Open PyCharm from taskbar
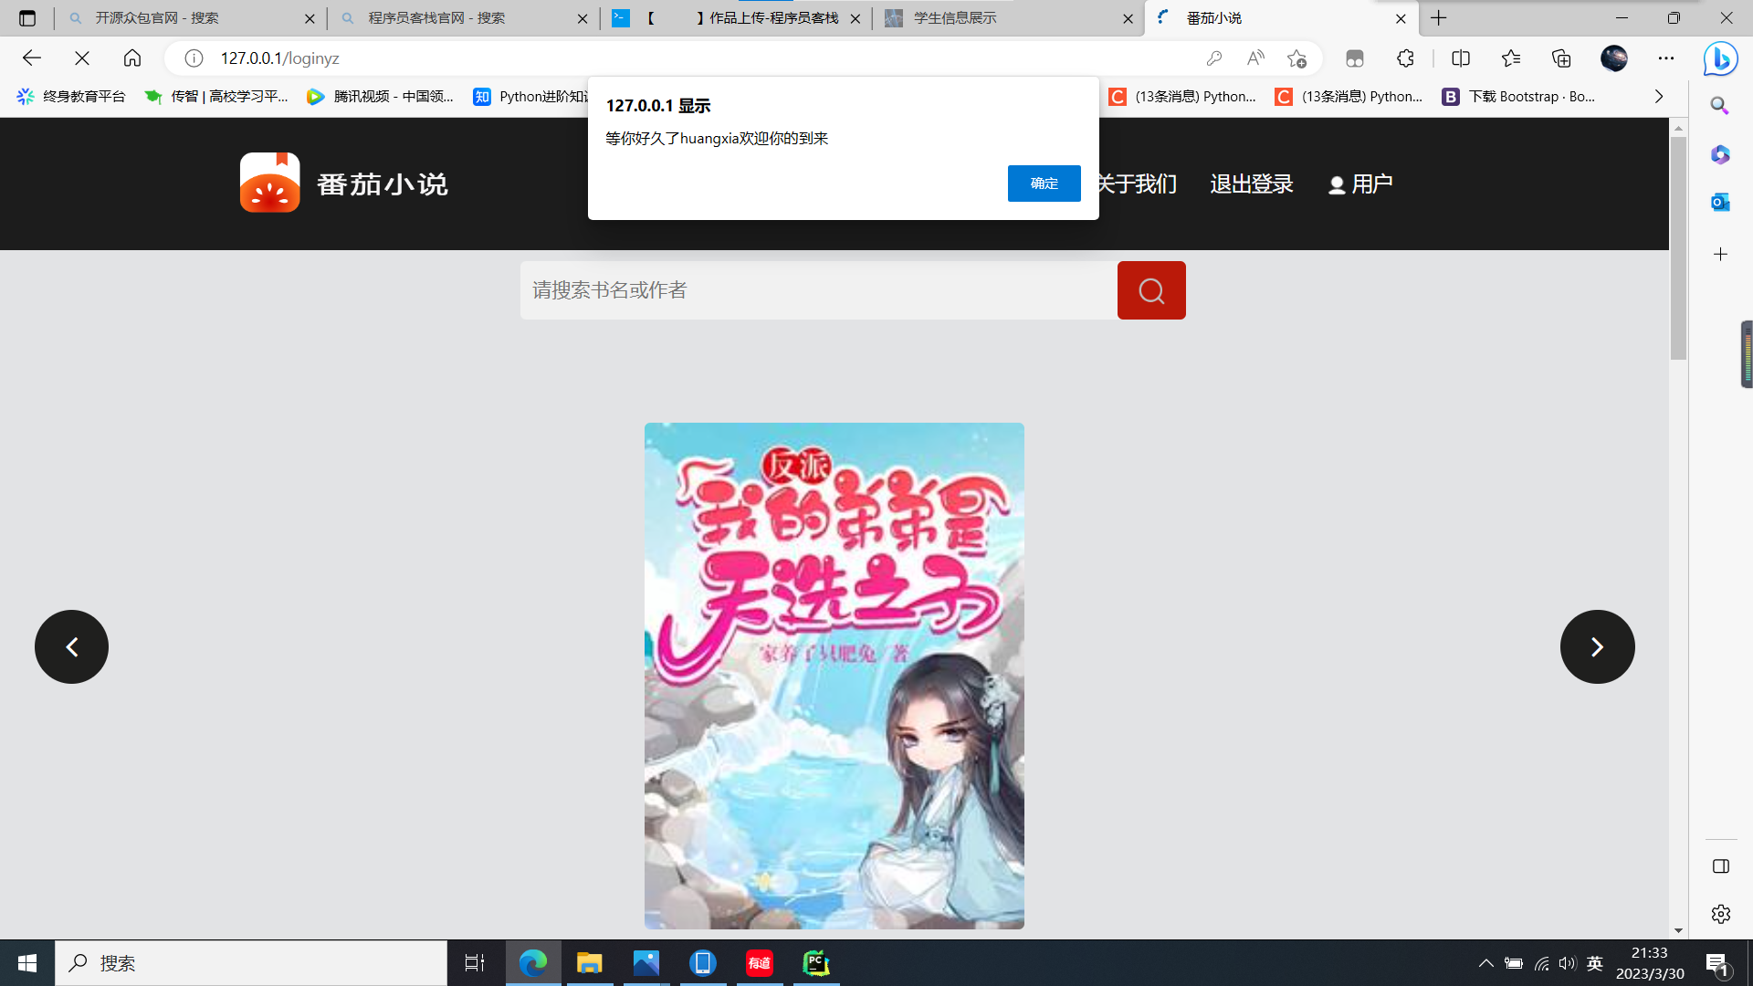The height and width of the screenshot is (986, 1753). [x=816, y=963]
